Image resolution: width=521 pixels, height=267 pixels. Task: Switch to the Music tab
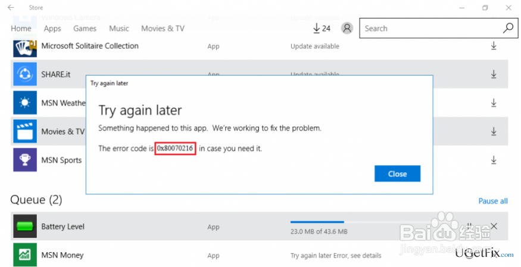119,29
